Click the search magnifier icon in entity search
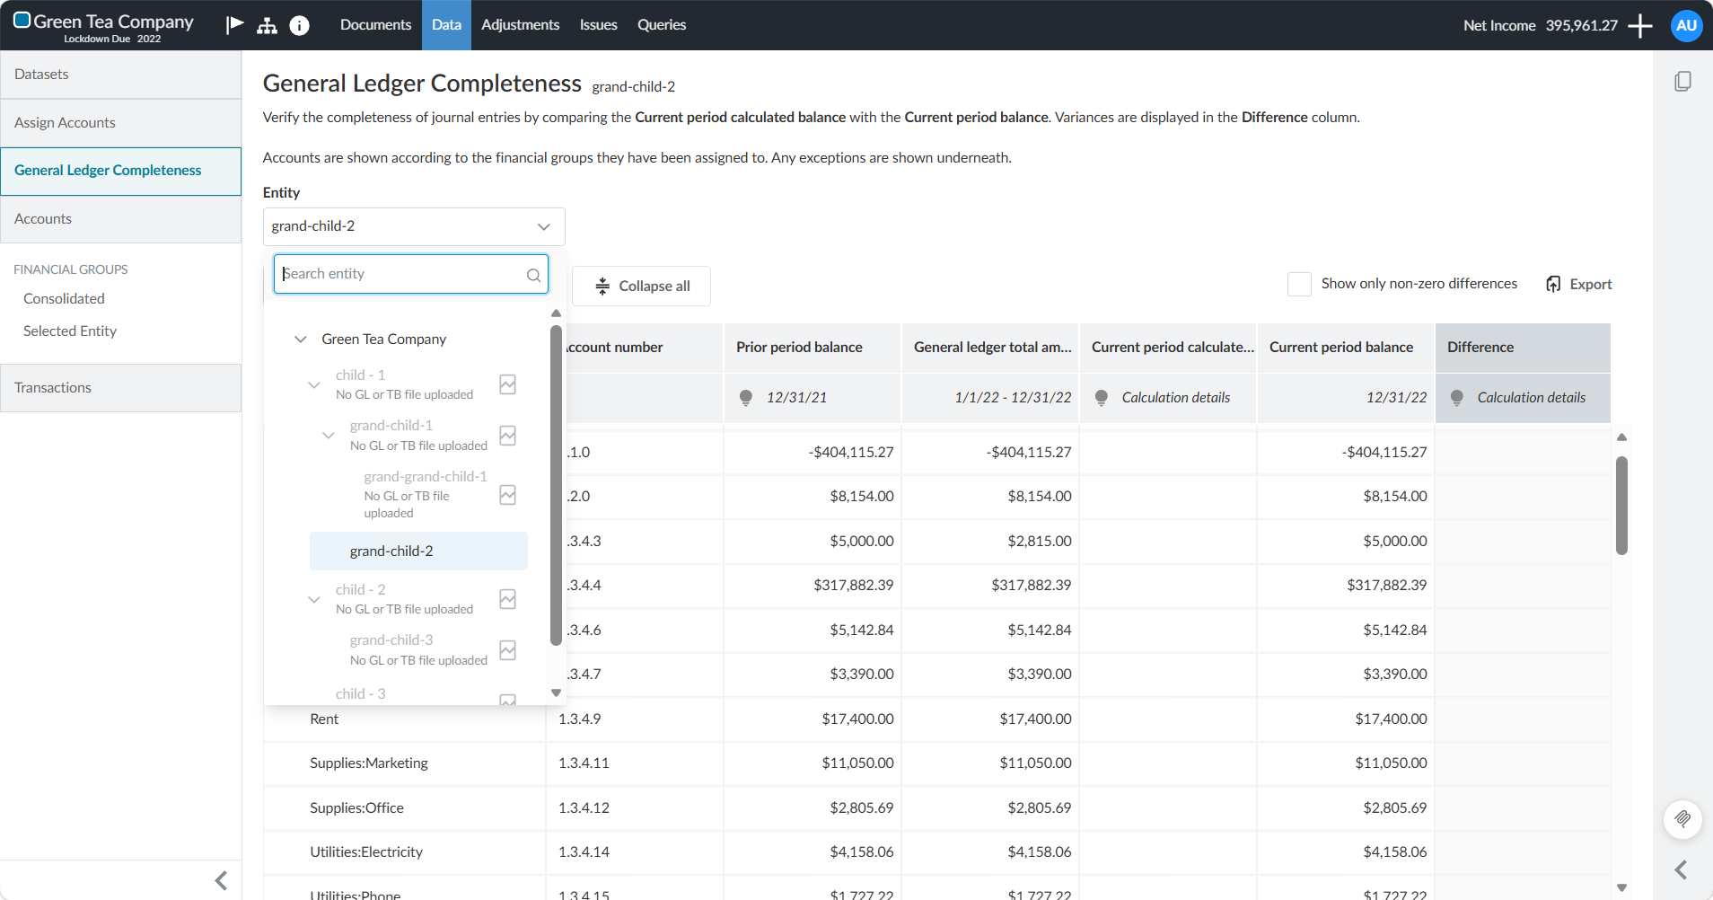The width and height of the screenshot is (1713, 900). 533,275
